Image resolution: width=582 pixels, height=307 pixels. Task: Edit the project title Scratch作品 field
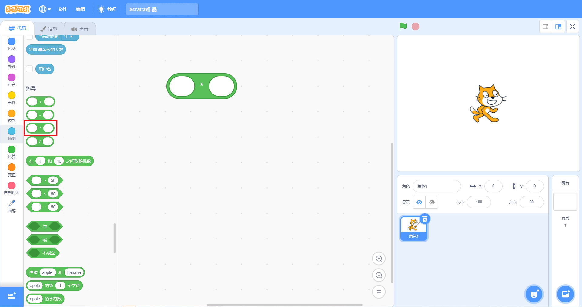[x=162, y=9]
